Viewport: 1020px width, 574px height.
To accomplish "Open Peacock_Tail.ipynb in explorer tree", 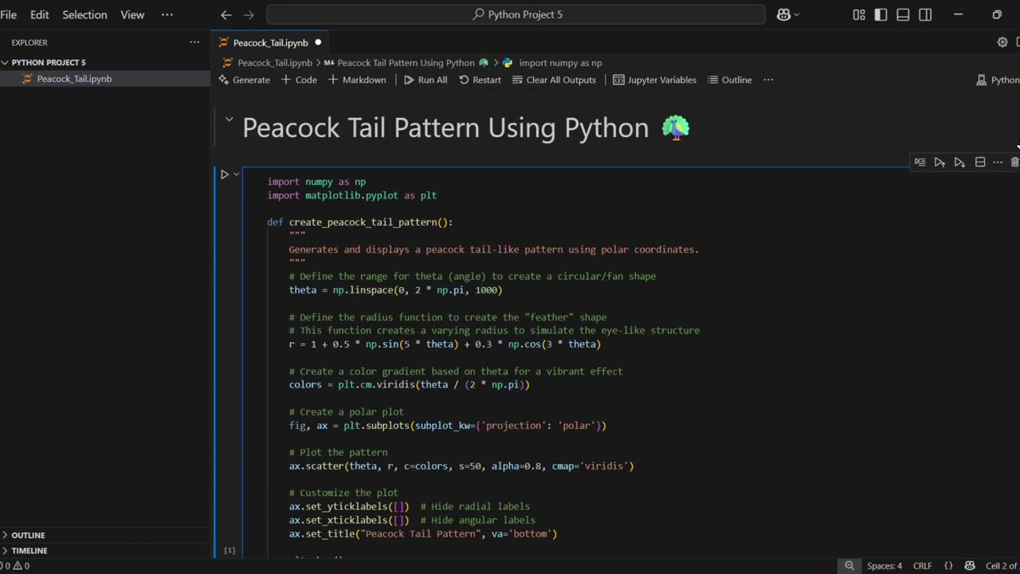I will point(74,79).
